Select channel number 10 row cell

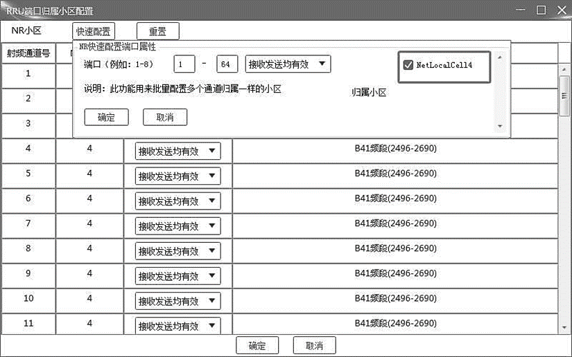pos(28,300)
